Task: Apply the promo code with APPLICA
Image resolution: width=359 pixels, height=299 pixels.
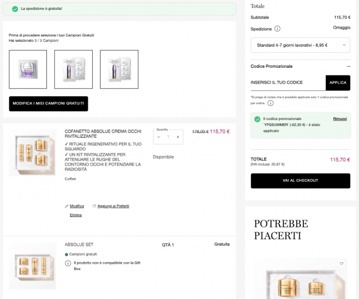Action: [337, 83]
